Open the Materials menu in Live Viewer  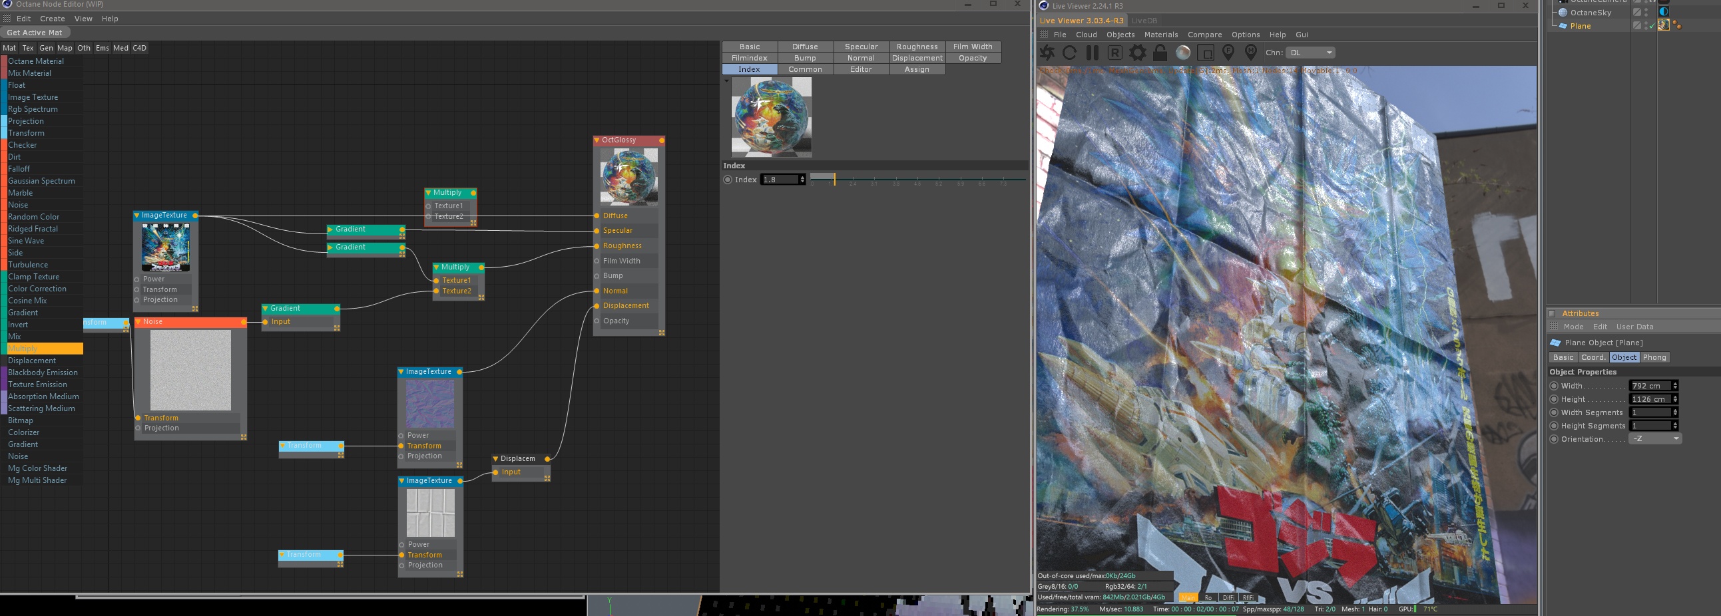[x=1160, y=35]
